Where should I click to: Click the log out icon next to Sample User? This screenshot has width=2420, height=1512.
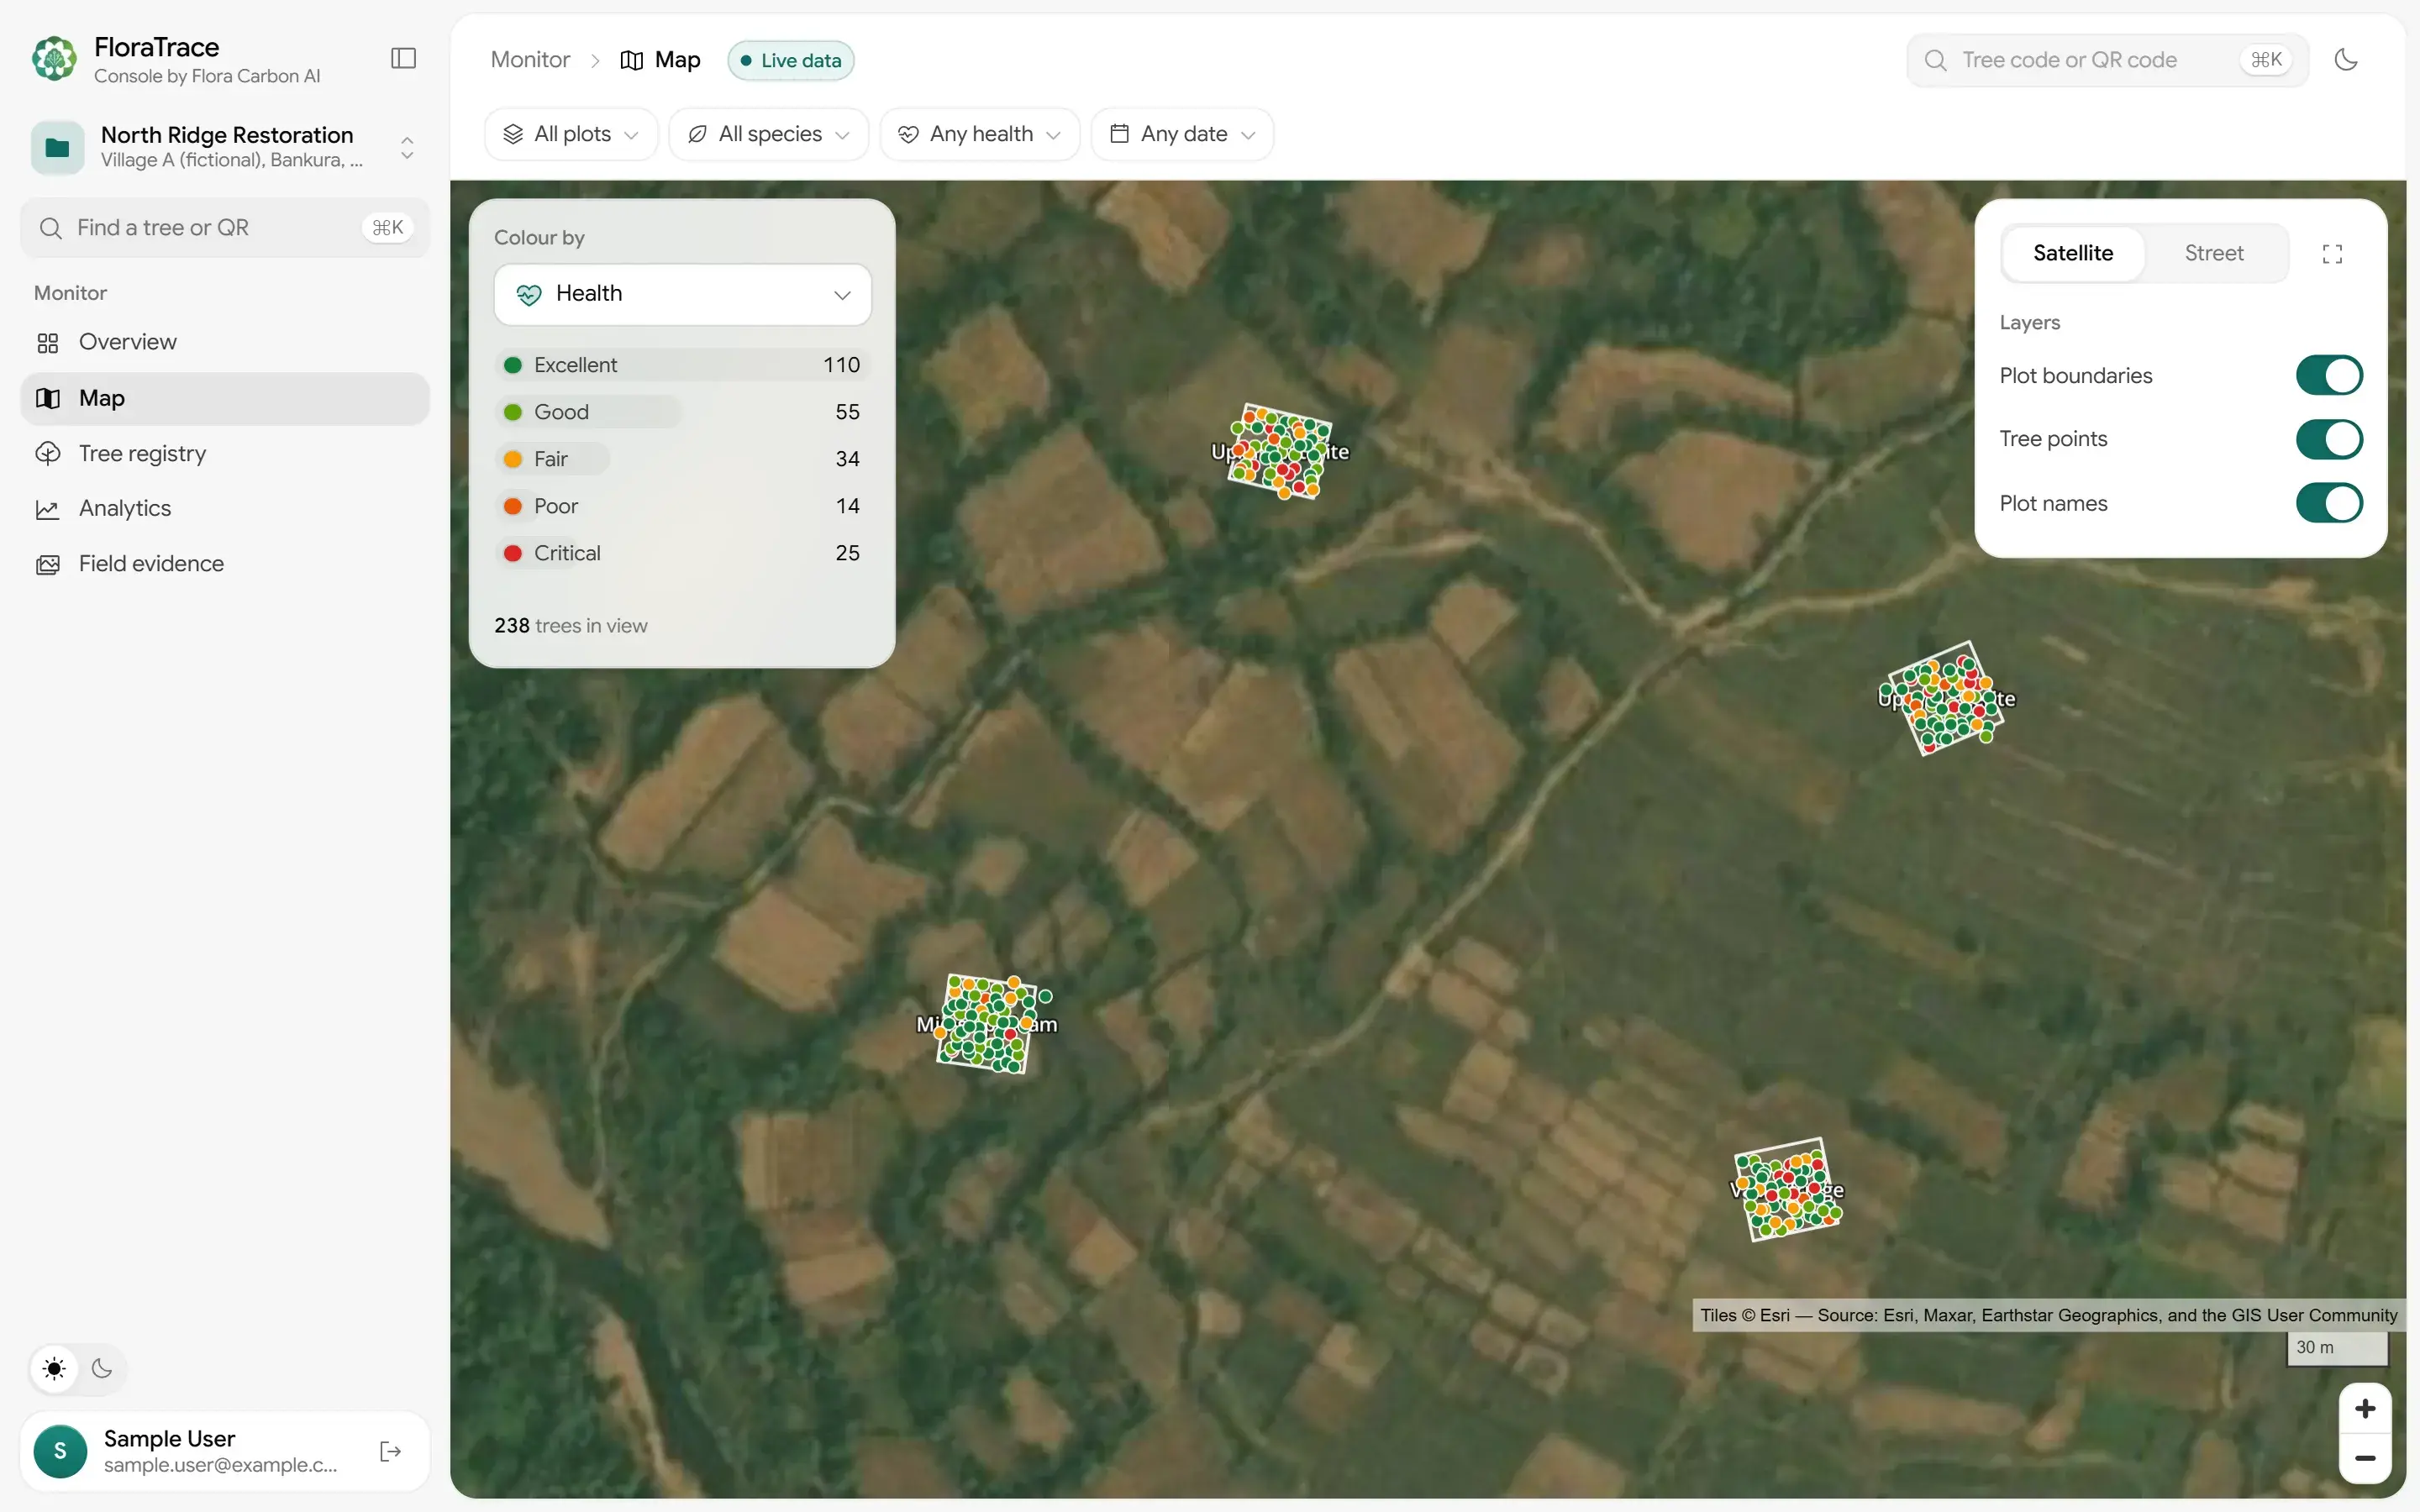tap(391, 1451)
